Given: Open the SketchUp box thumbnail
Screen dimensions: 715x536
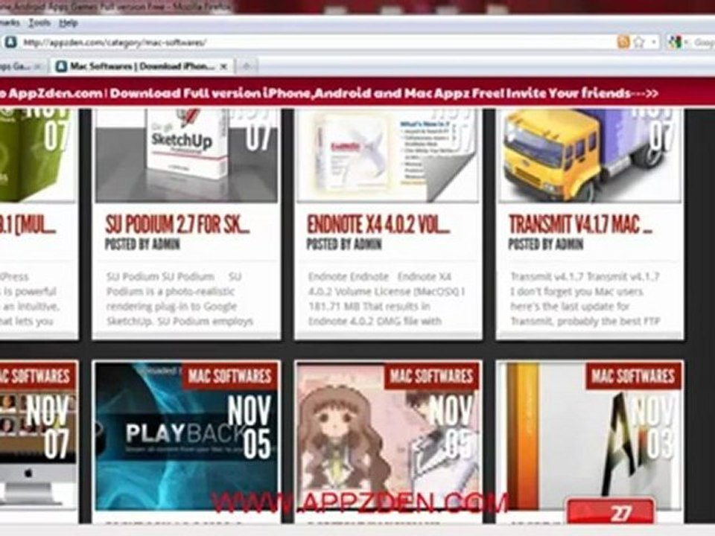Looking at the screenshot, I should pos(186,155).
